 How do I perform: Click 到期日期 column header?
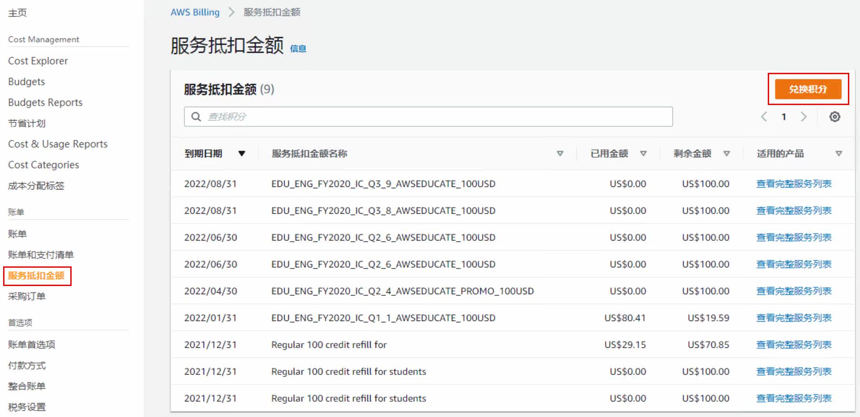203,154
